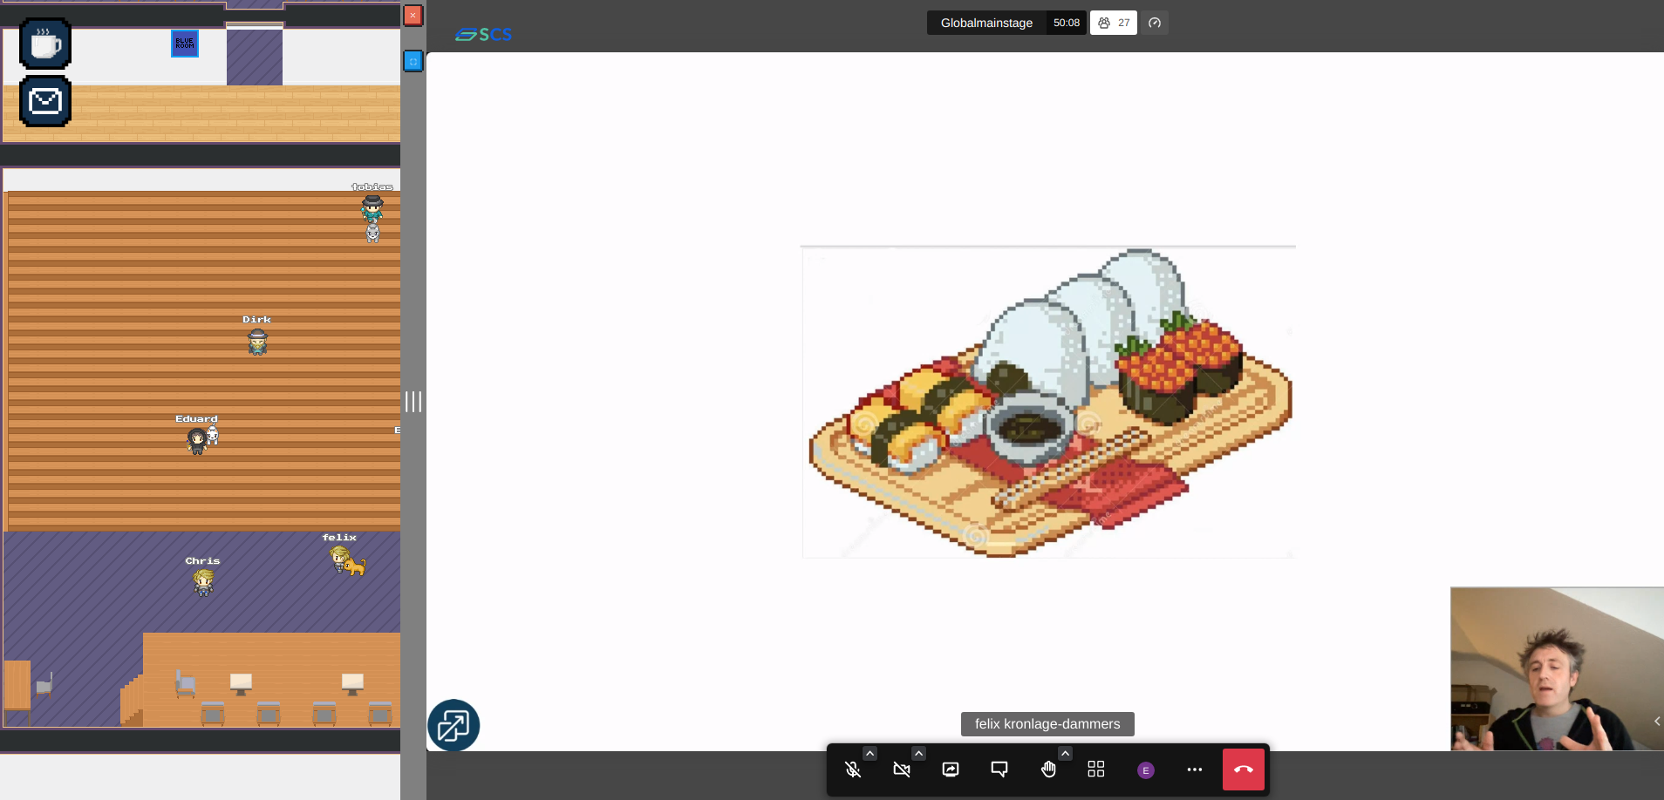
Task: Open the chat panel
Action: pyautogui.click(x=999, y=769)
